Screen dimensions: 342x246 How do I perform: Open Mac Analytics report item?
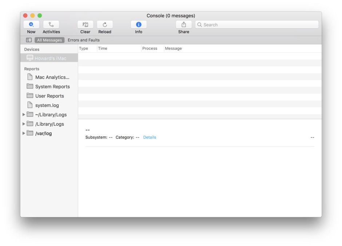coord(52,77)
